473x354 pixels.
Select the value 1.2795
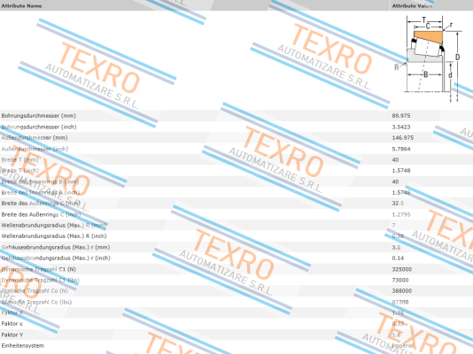[401, 214]
